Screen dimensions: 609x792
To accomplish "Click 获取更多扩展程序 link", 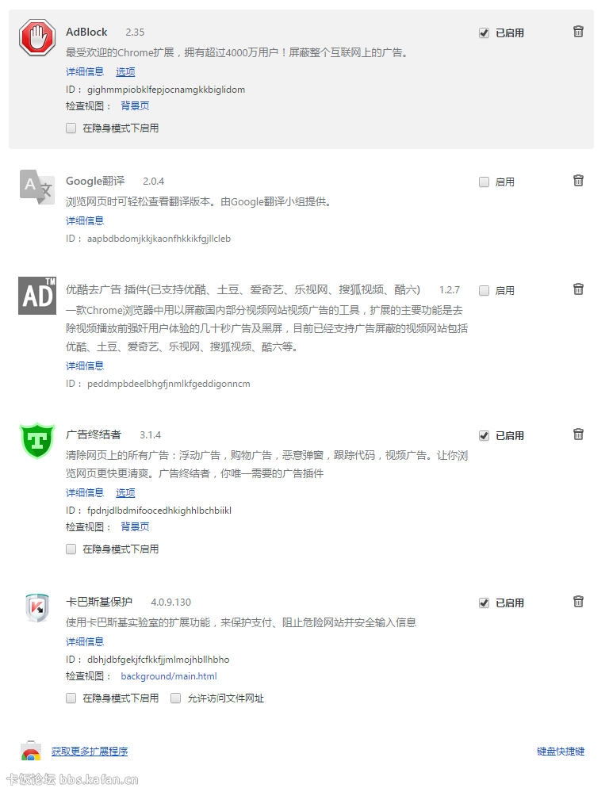I will (90, 751).
